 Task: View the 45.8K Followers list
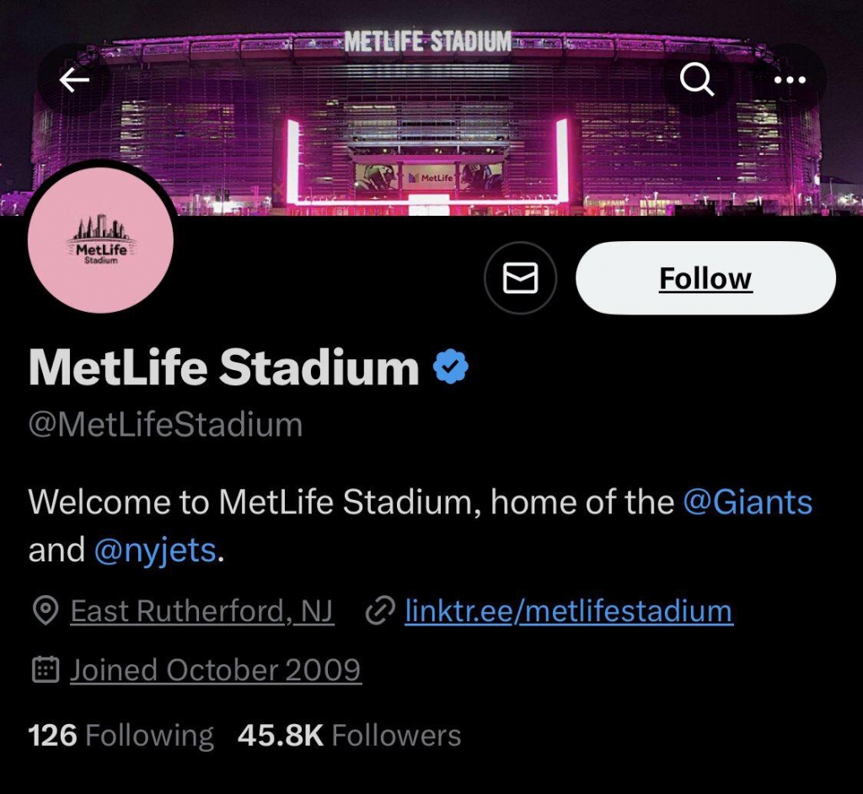pos(349,735)
